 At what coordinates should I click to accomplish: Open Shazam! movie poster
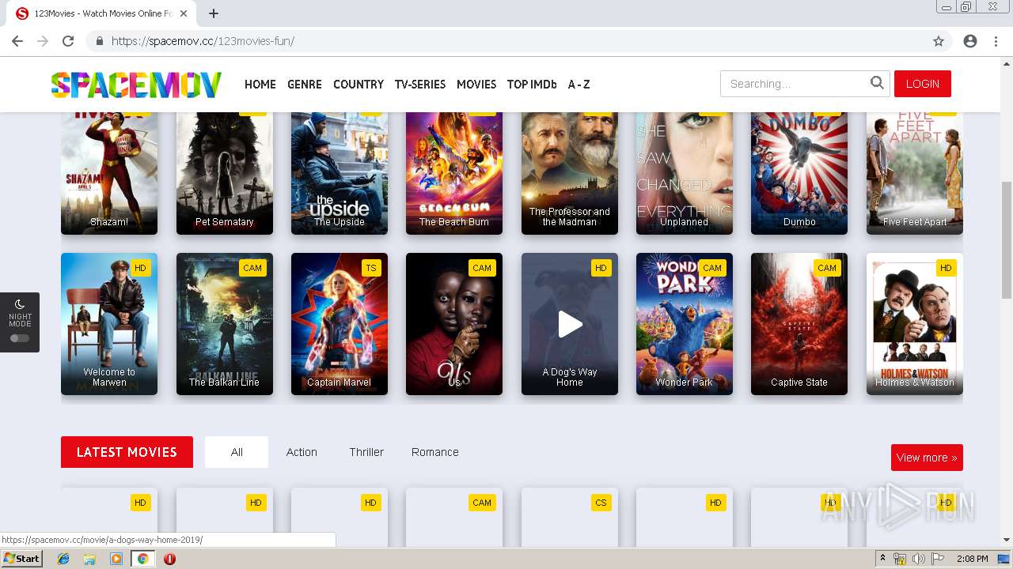(x=109, y=173)
